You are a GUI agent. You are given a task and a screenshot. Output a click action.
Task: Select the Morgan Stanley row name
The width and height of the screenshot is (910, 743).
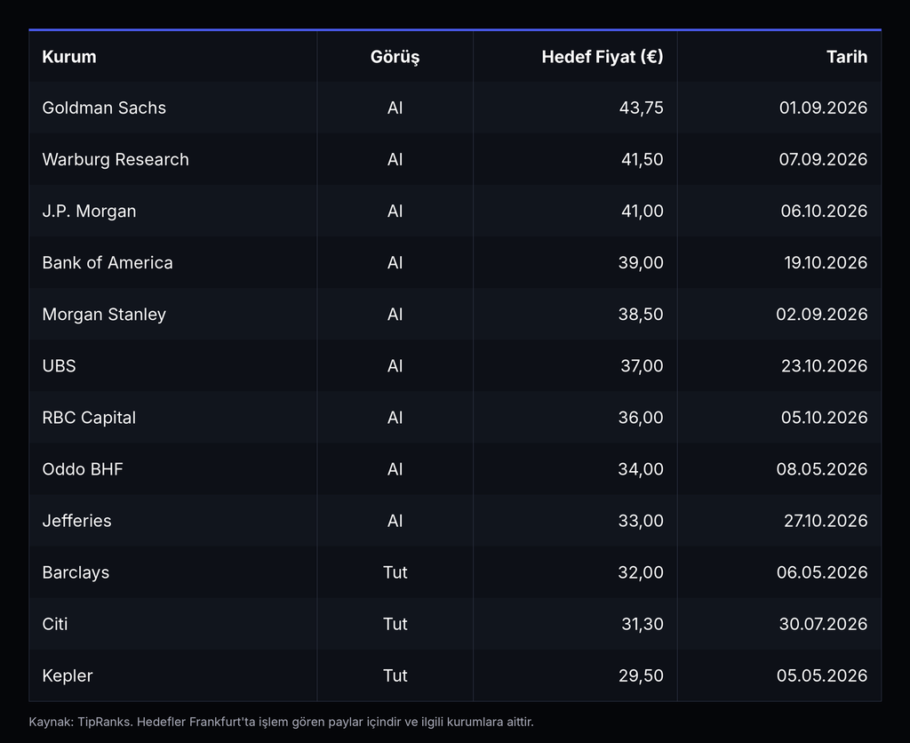(x=104, y=315)
